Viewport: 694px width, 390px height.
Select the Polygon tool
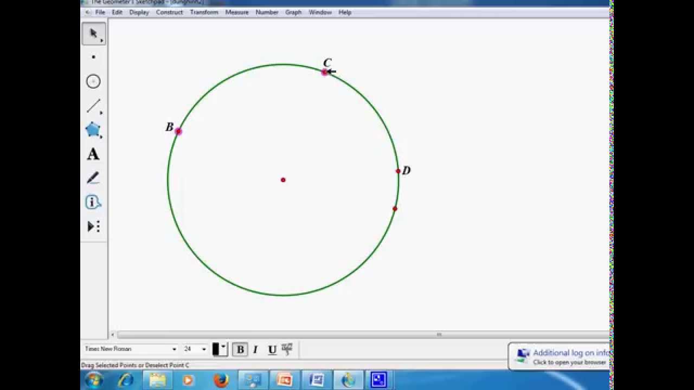(x=93, y=130)
